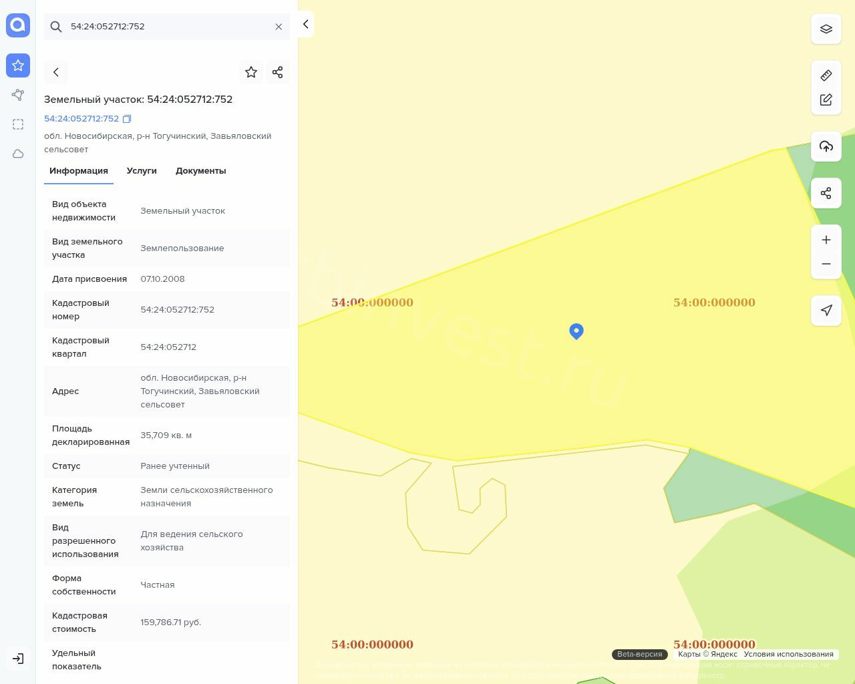
Task: Share the map via right-side share button
Action: 826,193
